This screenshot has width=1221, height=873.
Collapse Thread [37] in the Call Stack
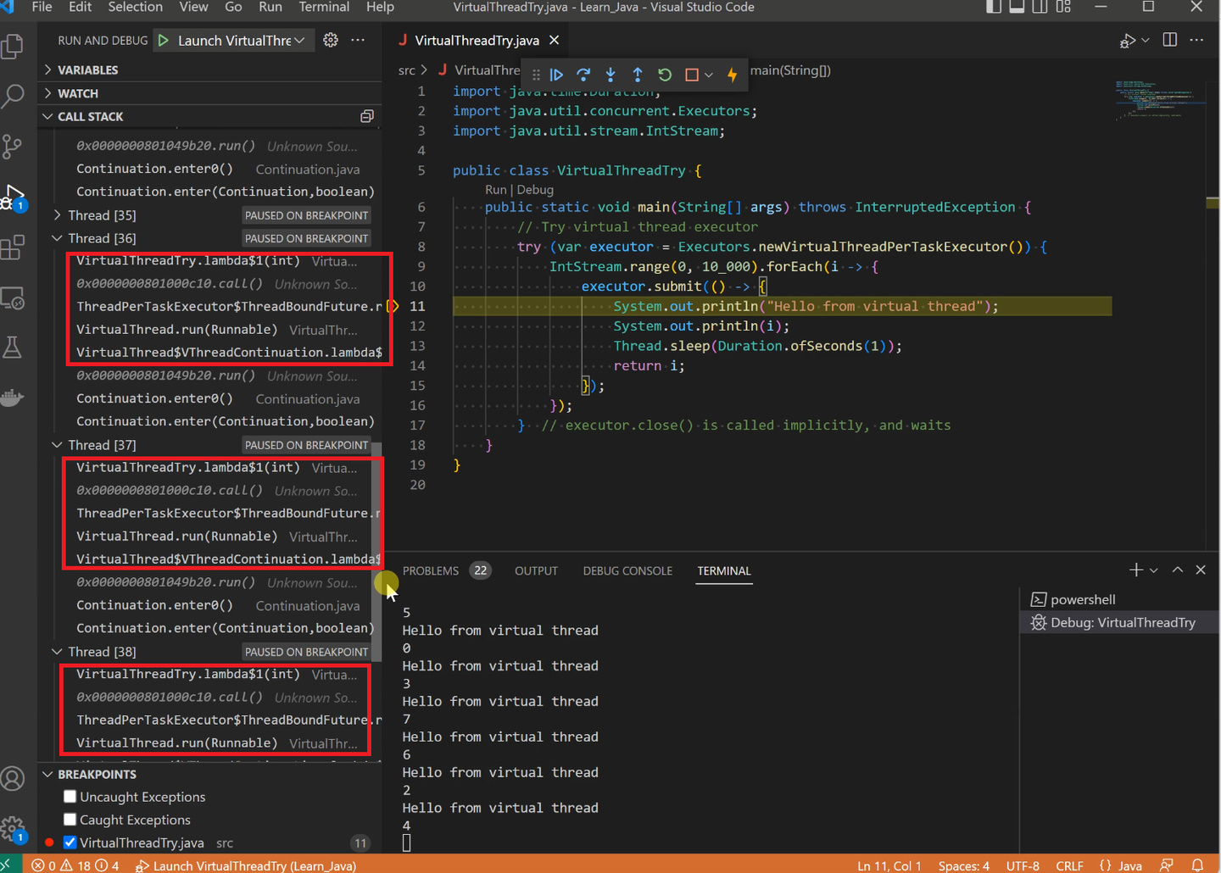[58, 444]
